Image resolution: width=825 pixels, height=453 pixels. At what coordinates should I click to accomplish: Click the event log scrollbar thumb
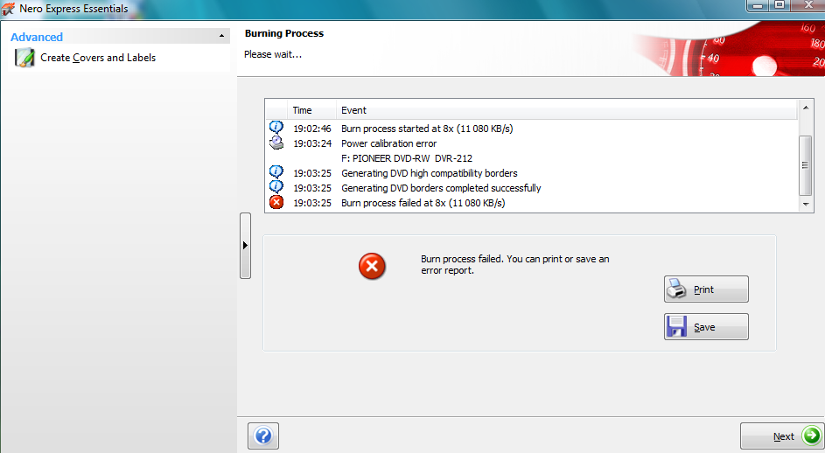click(806, 165)
